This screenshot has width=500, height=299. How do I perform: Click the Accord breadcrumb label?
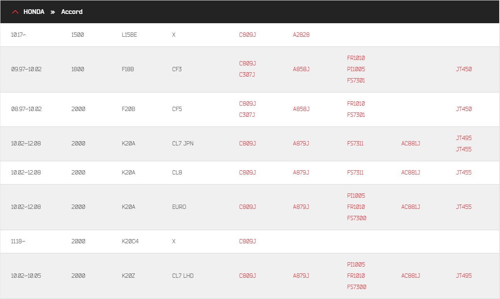click(72, 12)
